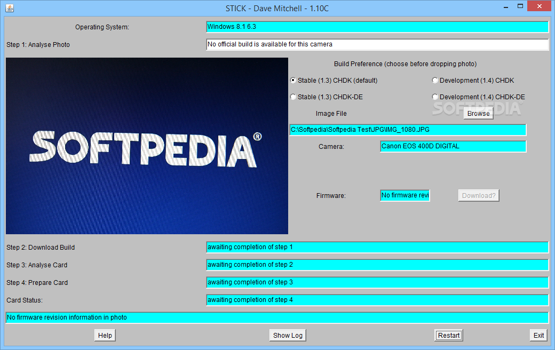Click the 'Firmware:' label

pos(331,196)
